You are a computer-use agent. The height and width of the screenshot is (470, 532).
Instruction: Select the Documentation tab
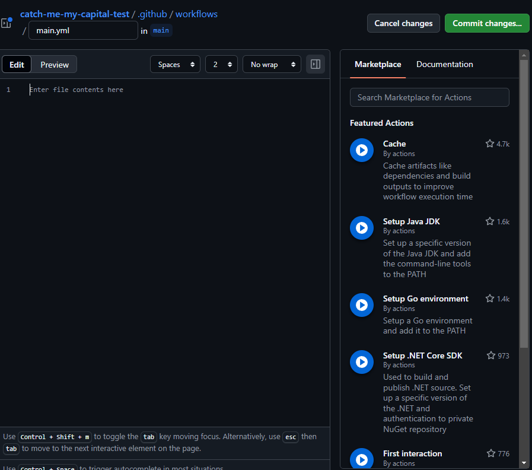(444, 64)
